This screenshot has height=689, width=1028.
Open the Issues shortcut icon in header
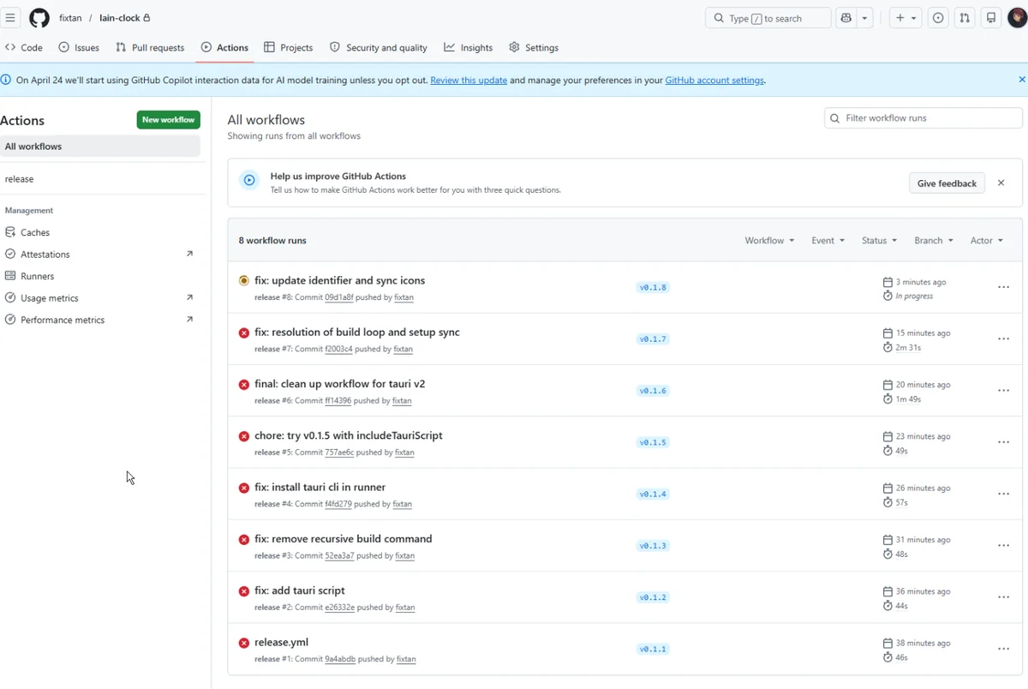click(x=938, y=18)
